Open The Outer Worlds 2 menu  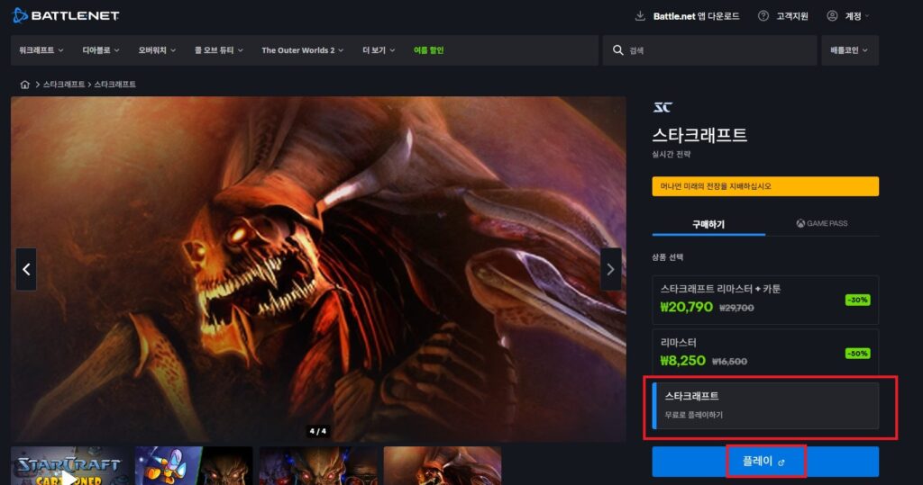click(302, 50)
